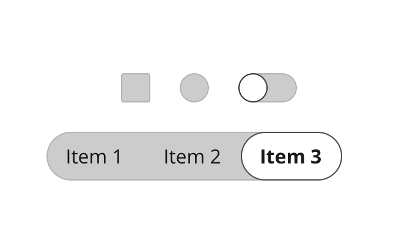
Task: Choose the Item 1 label
Action: 94,156
